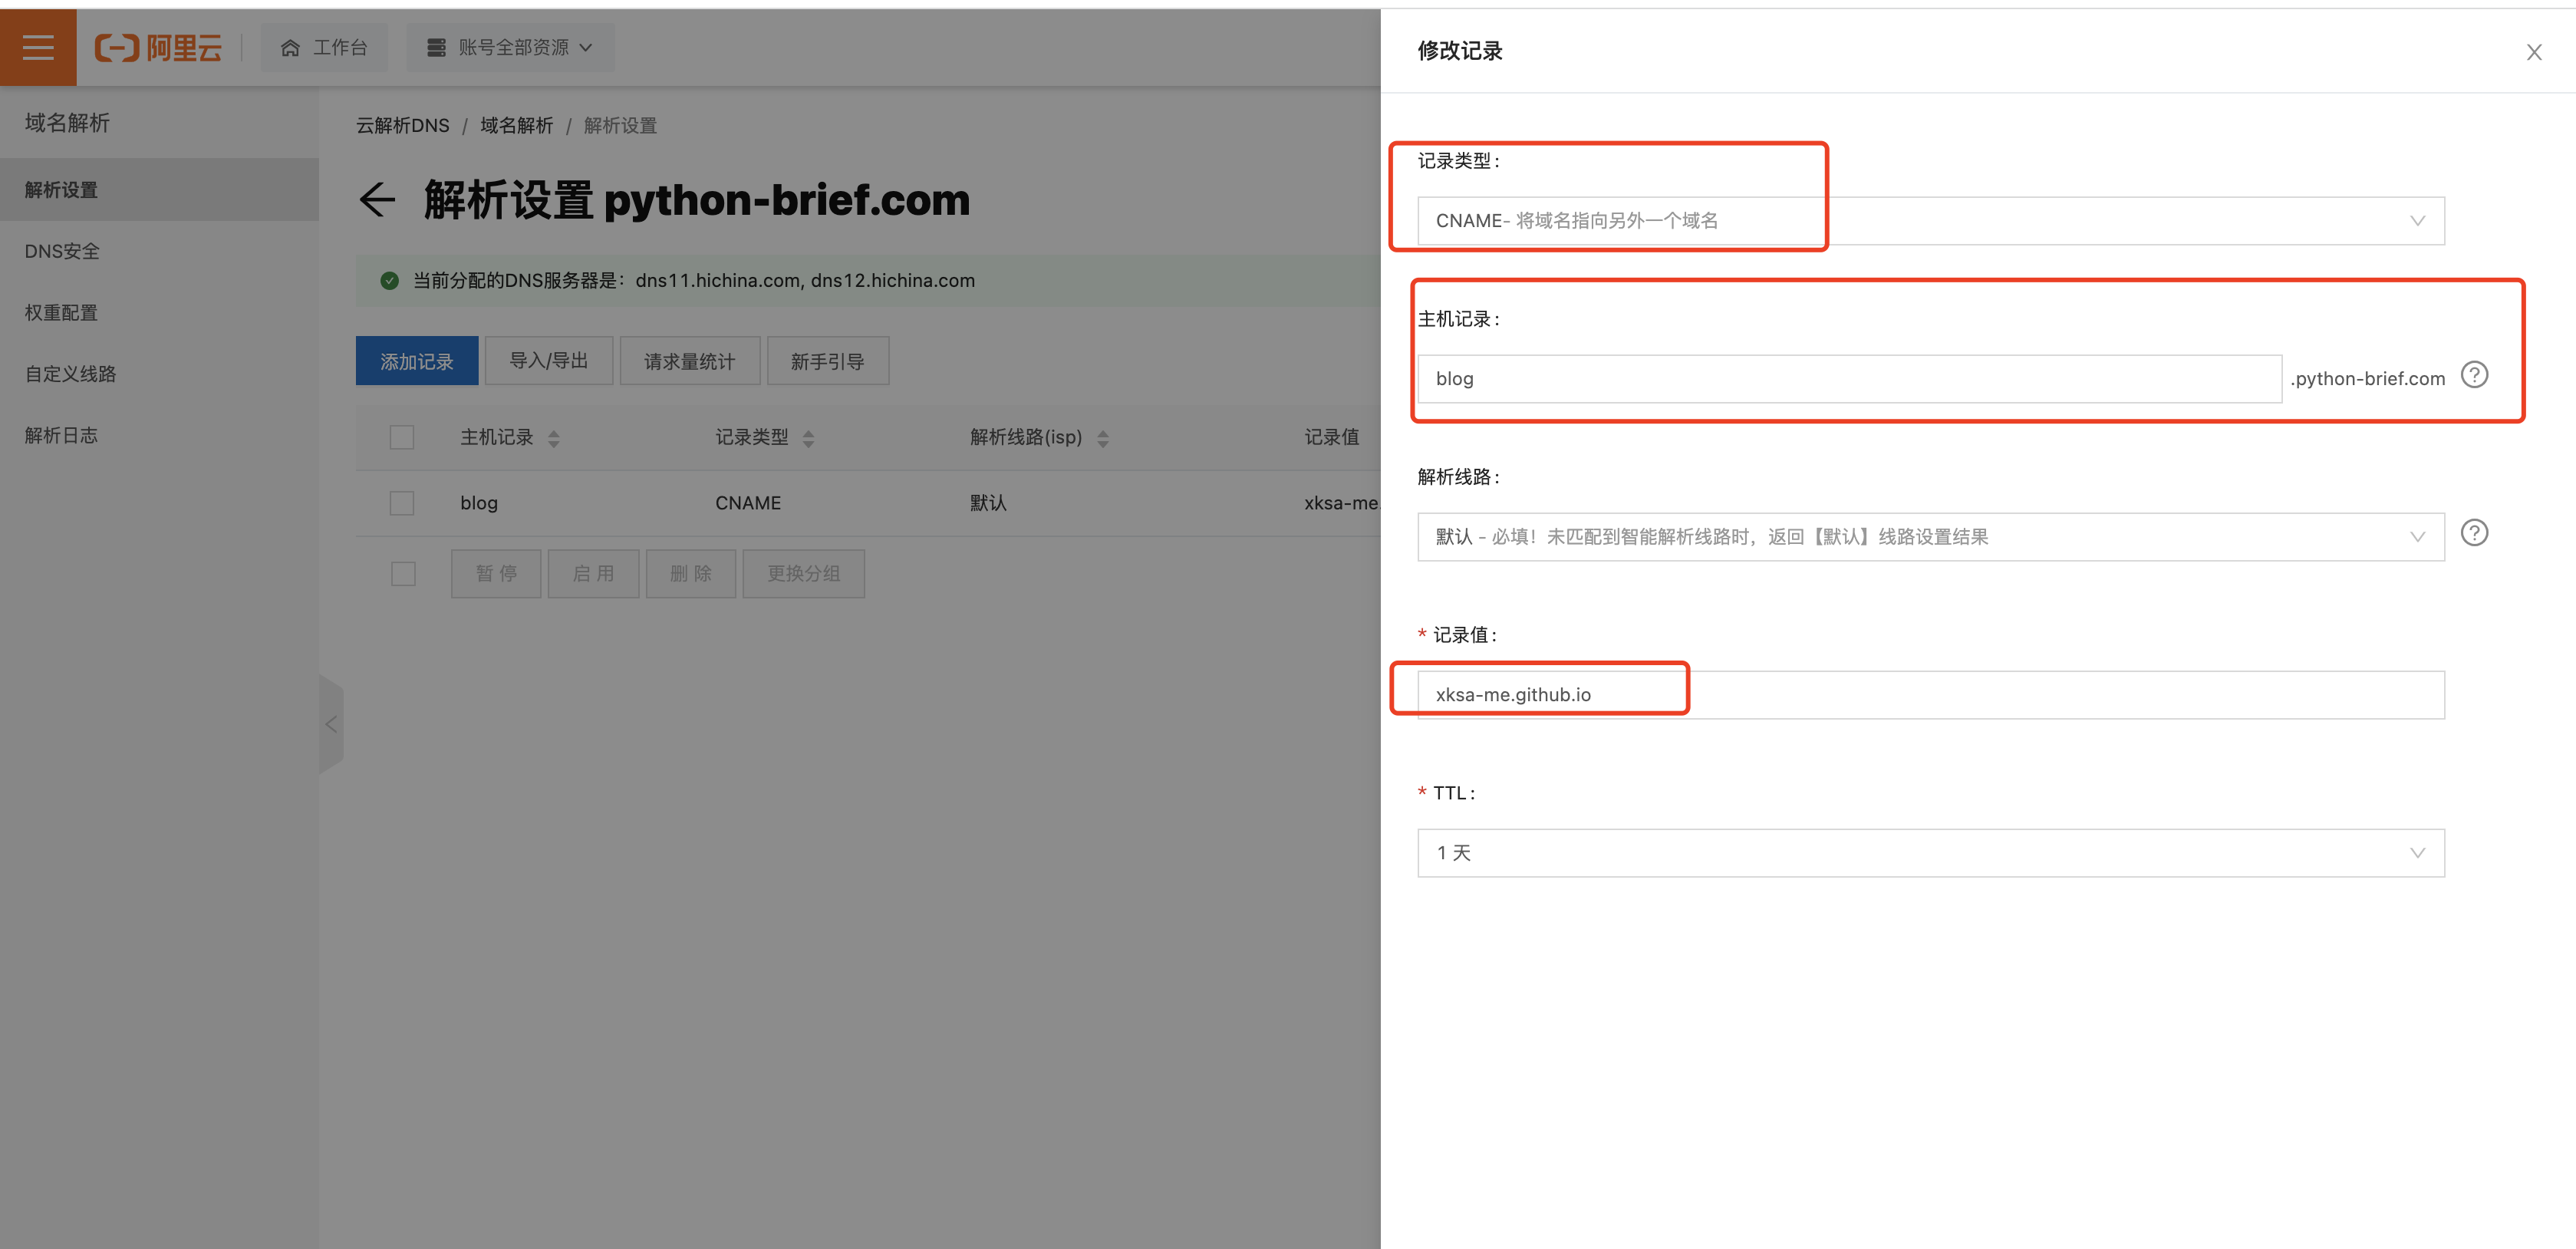This screenshot has height=1249, width=2576.
Task: Click 域名解析 breadcrumb link
Action: pos(516,126)
